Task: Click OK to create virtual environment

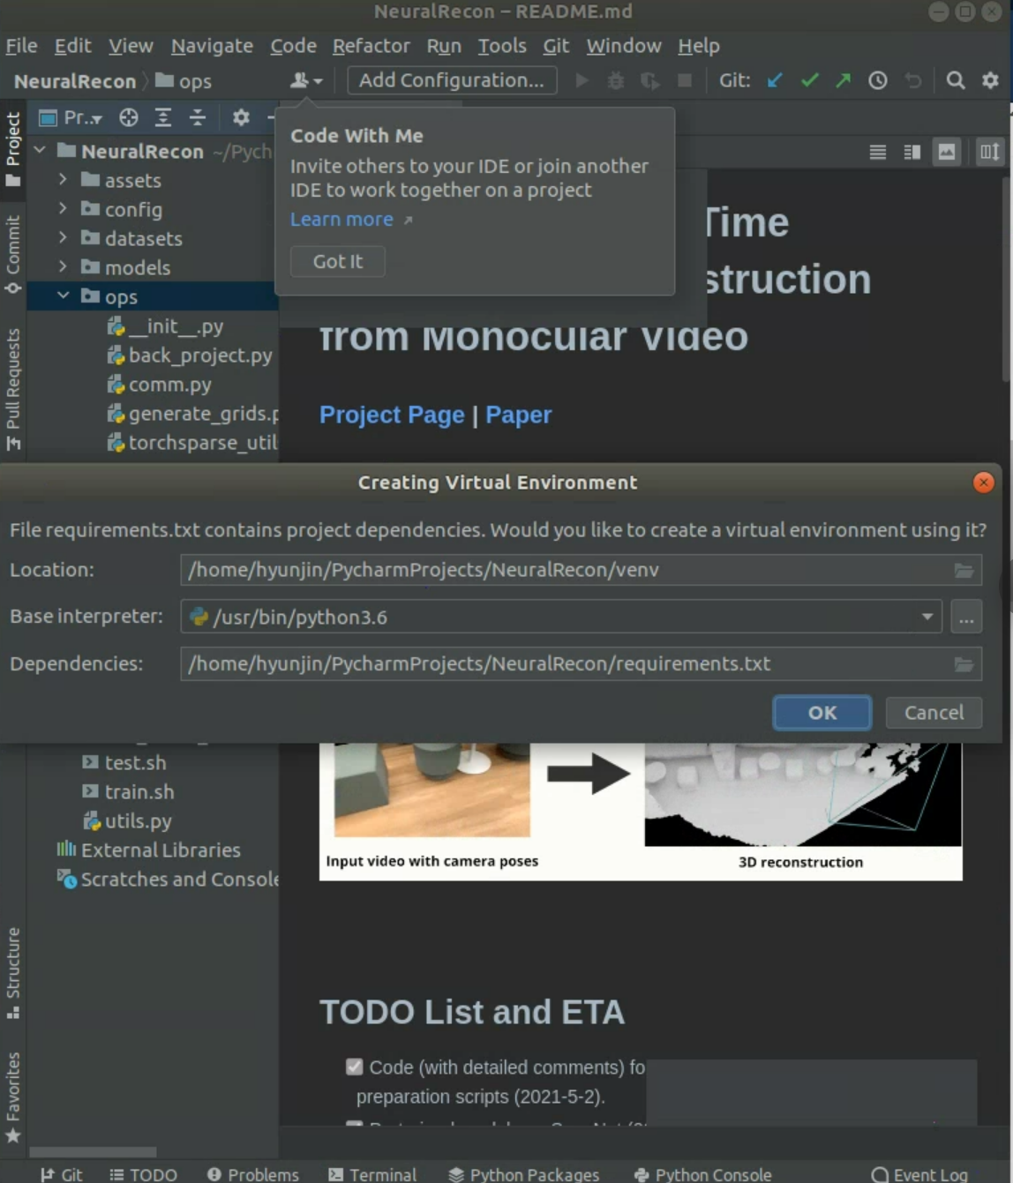Action: pos(822,713)
